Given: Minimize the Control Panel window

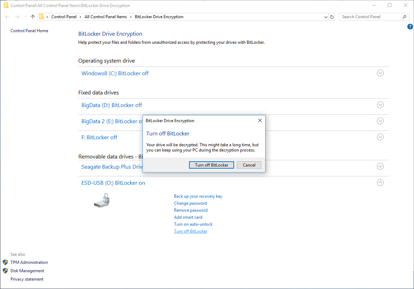Looking at the screenshot, I should tap(374, 5).
